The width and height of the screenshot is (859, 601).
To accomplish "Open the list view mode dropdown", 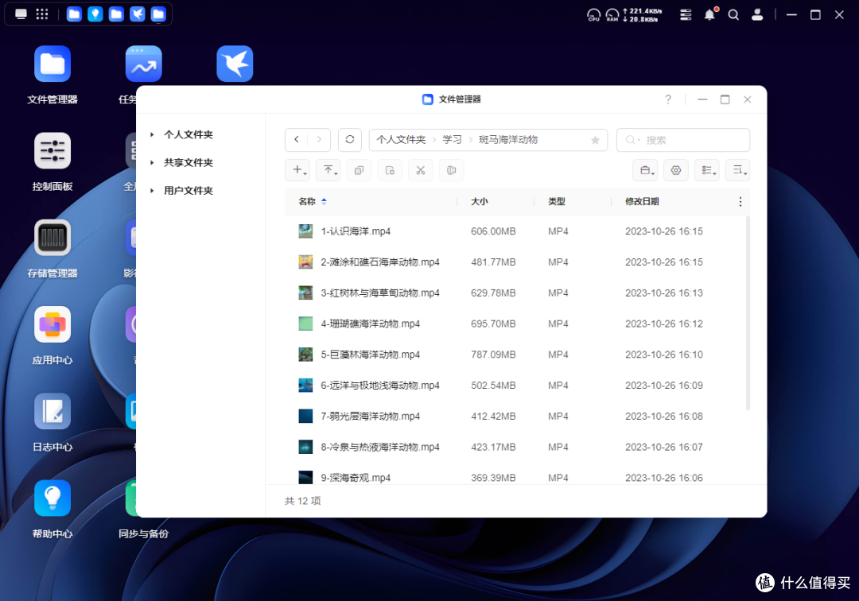I will (707, 170).
